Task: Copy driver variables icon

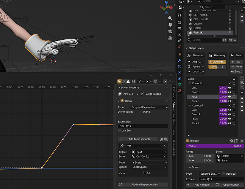Action: (162, 139)
